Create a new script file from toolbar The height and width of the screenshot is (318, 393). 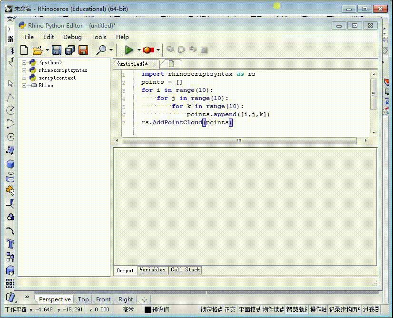(x=24, y=50)
